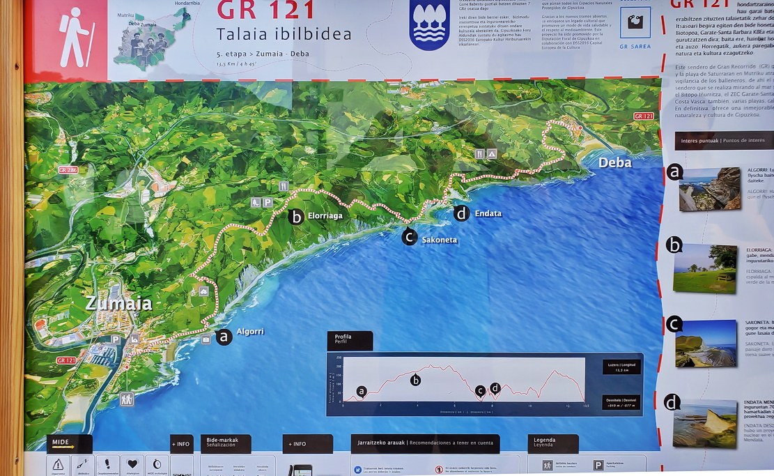Select map marker 'd' beside Endata
This screenshot has width=774, height=476.
click(x=461, y=213)
